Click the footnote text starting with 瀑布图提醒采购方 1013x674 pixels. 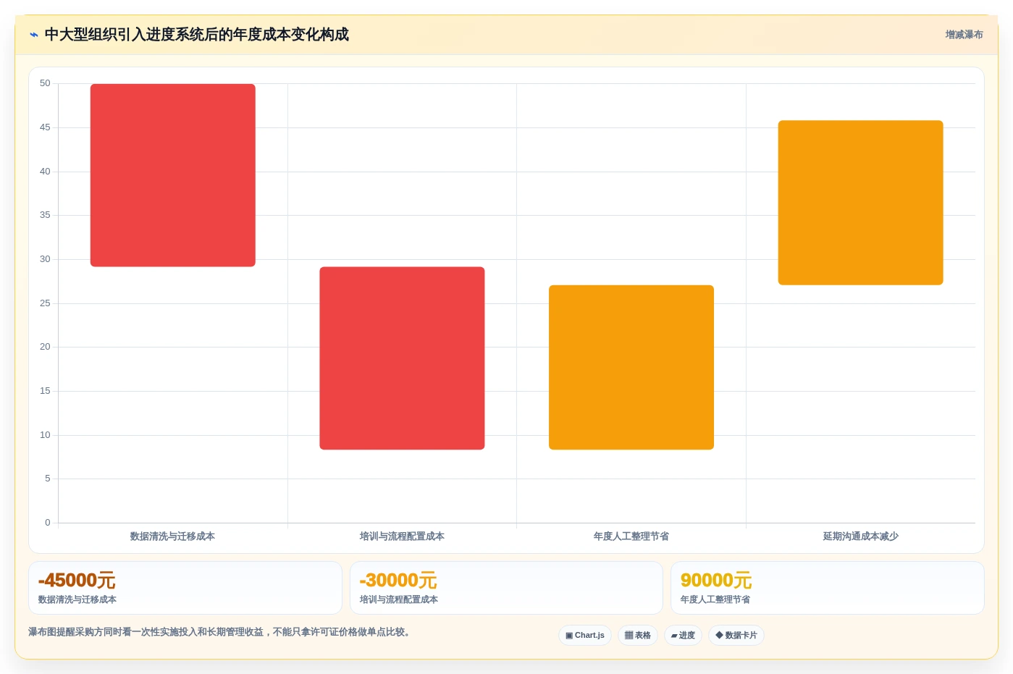(221, 632)
